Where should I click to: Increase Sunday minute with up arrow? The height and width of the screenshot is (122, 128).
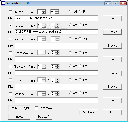(x=57, y=11)
